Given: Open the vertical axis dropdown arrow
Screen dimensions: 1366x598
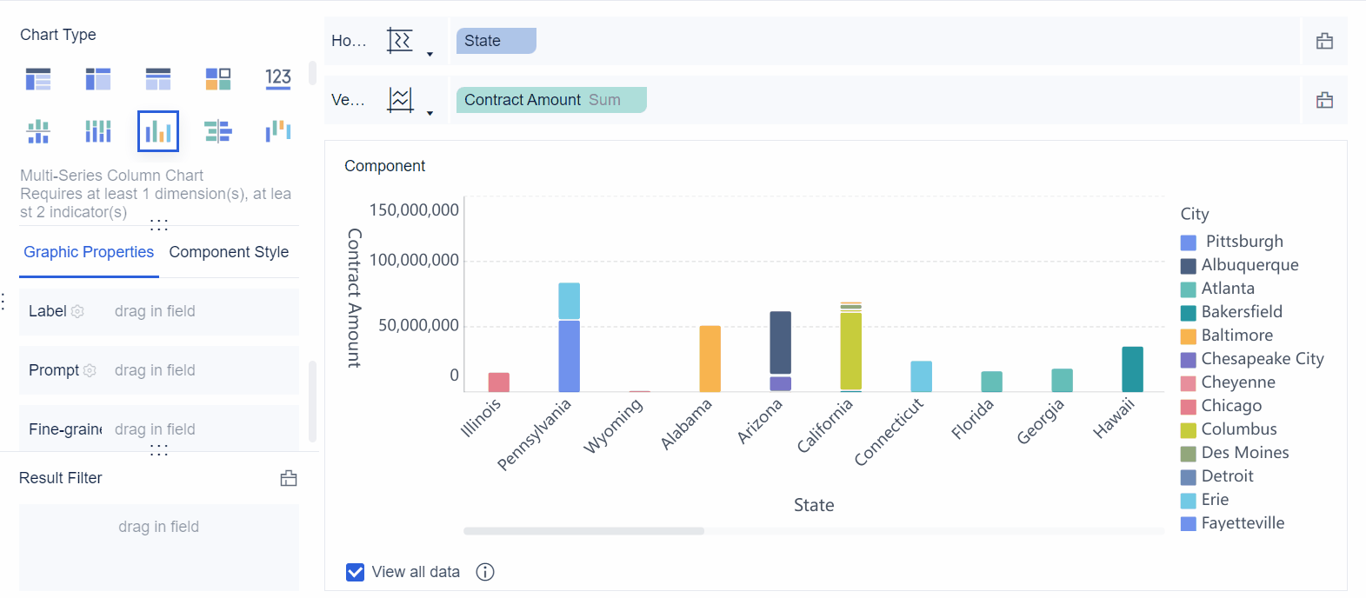Looking at the screenshot, I should tap(430, 113).
